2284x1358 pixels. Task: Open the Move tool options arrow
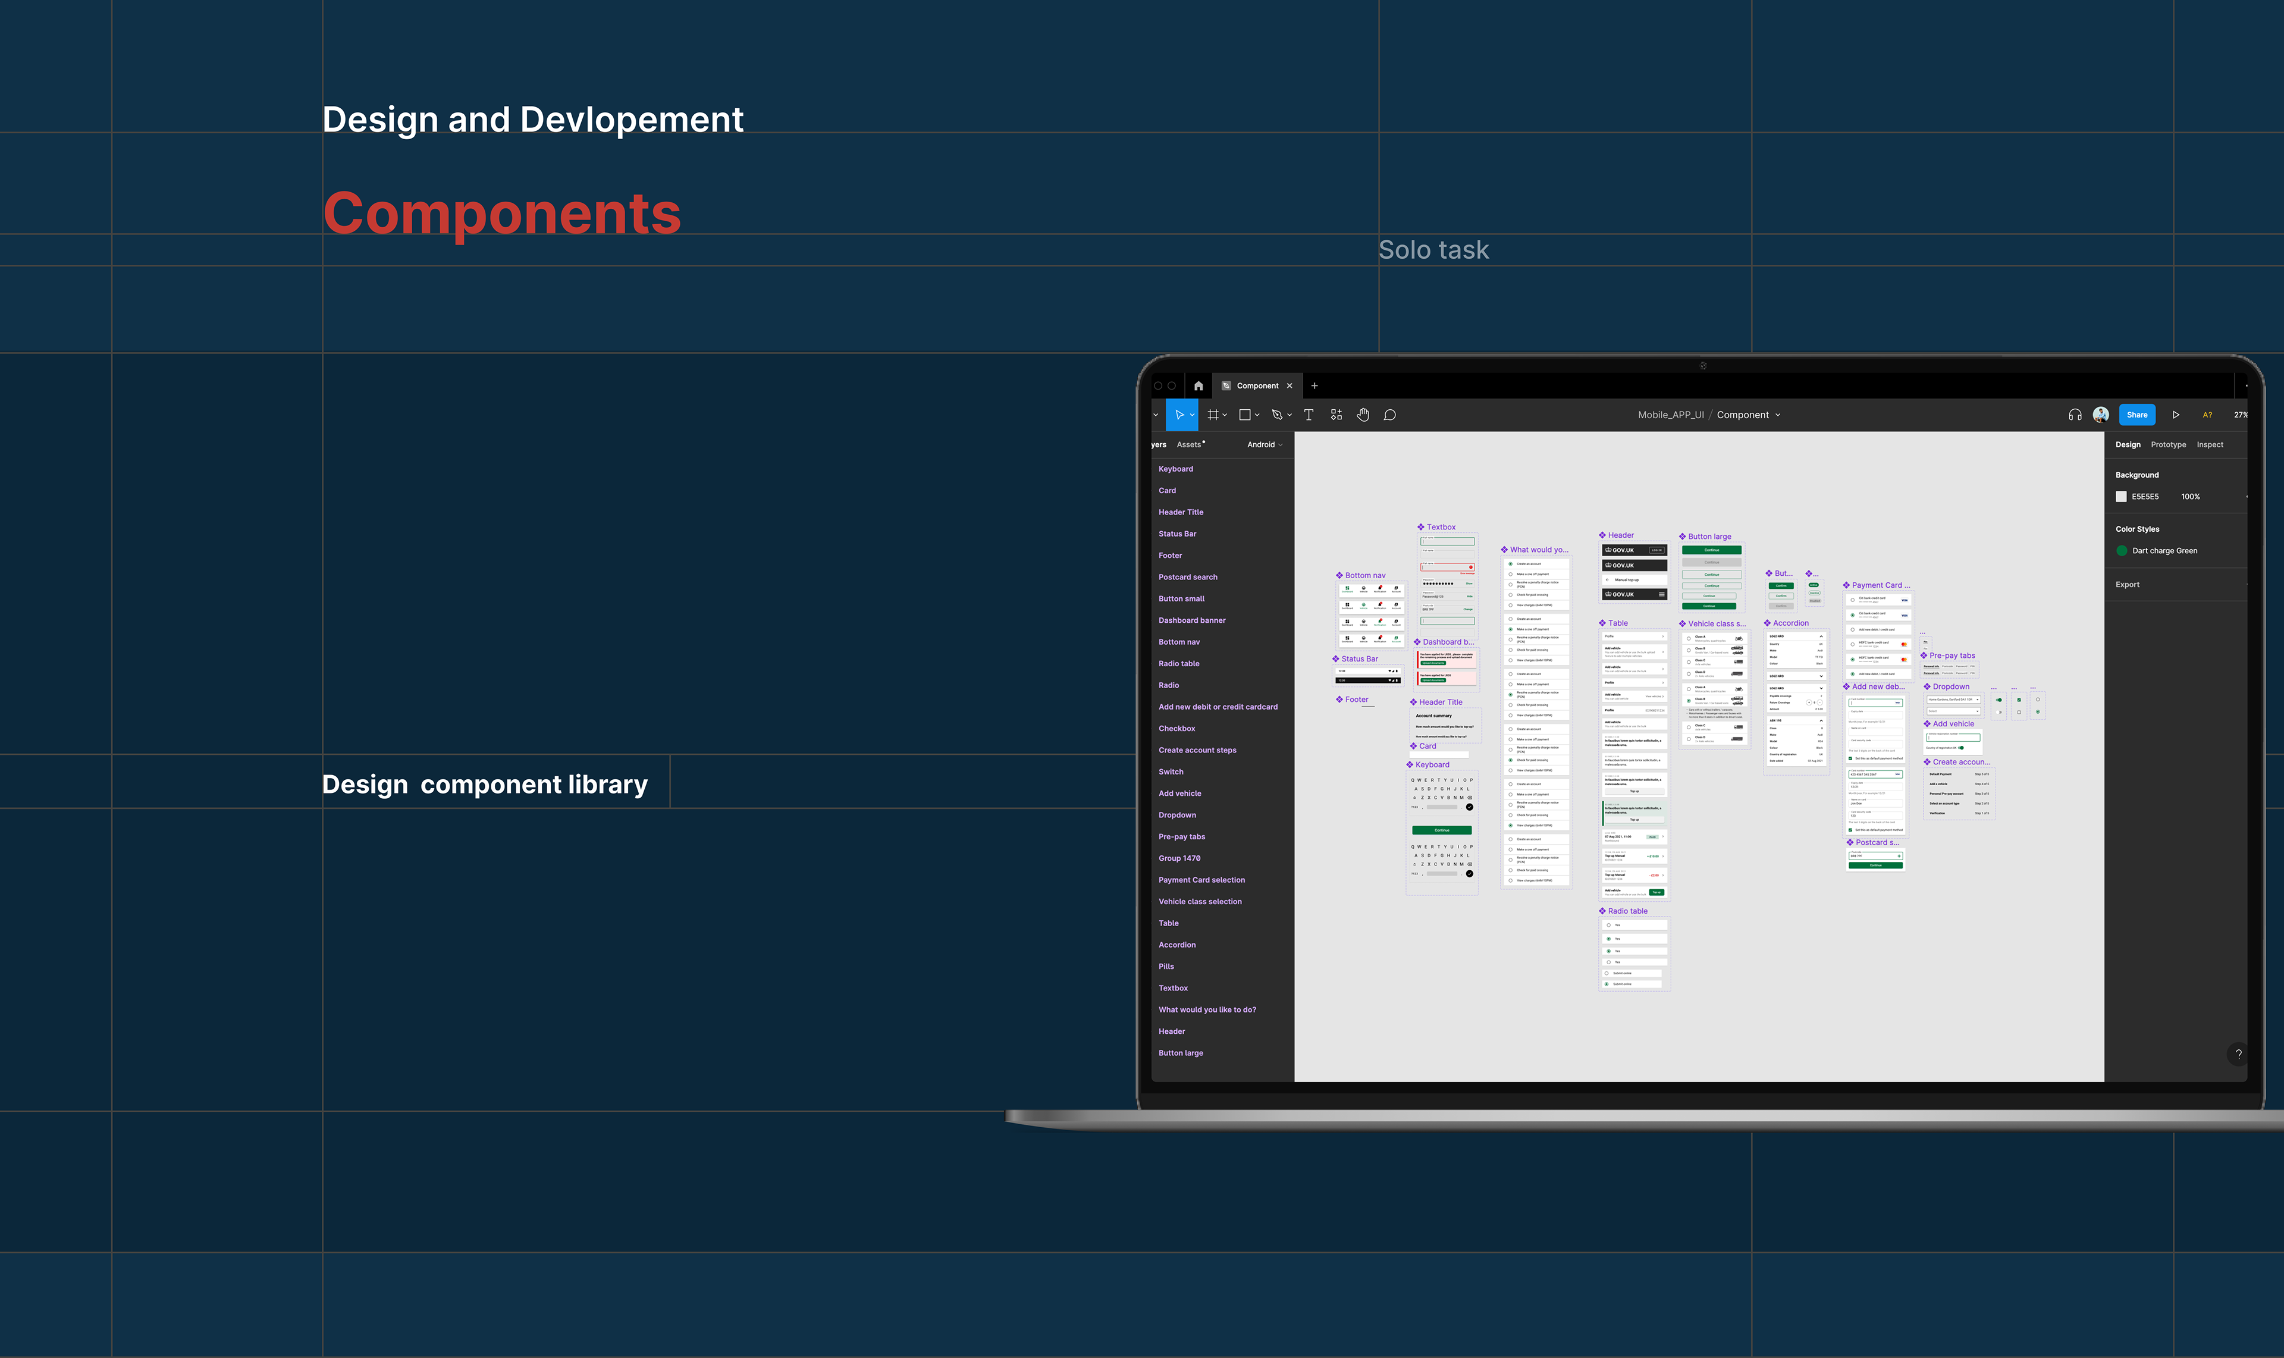[x=1191, y=415]
